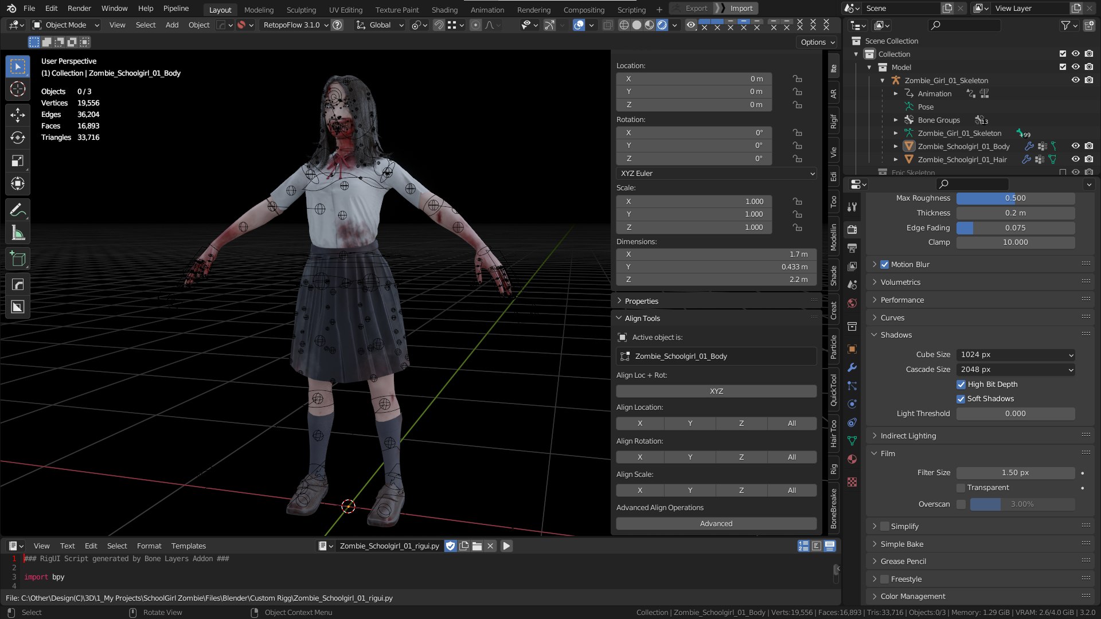
Task: Lock the Location X value
Action: point(797,79)
